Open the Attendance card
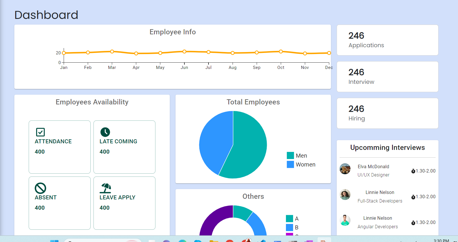Viewport: 458px width, 242px height. coord(60,147)
